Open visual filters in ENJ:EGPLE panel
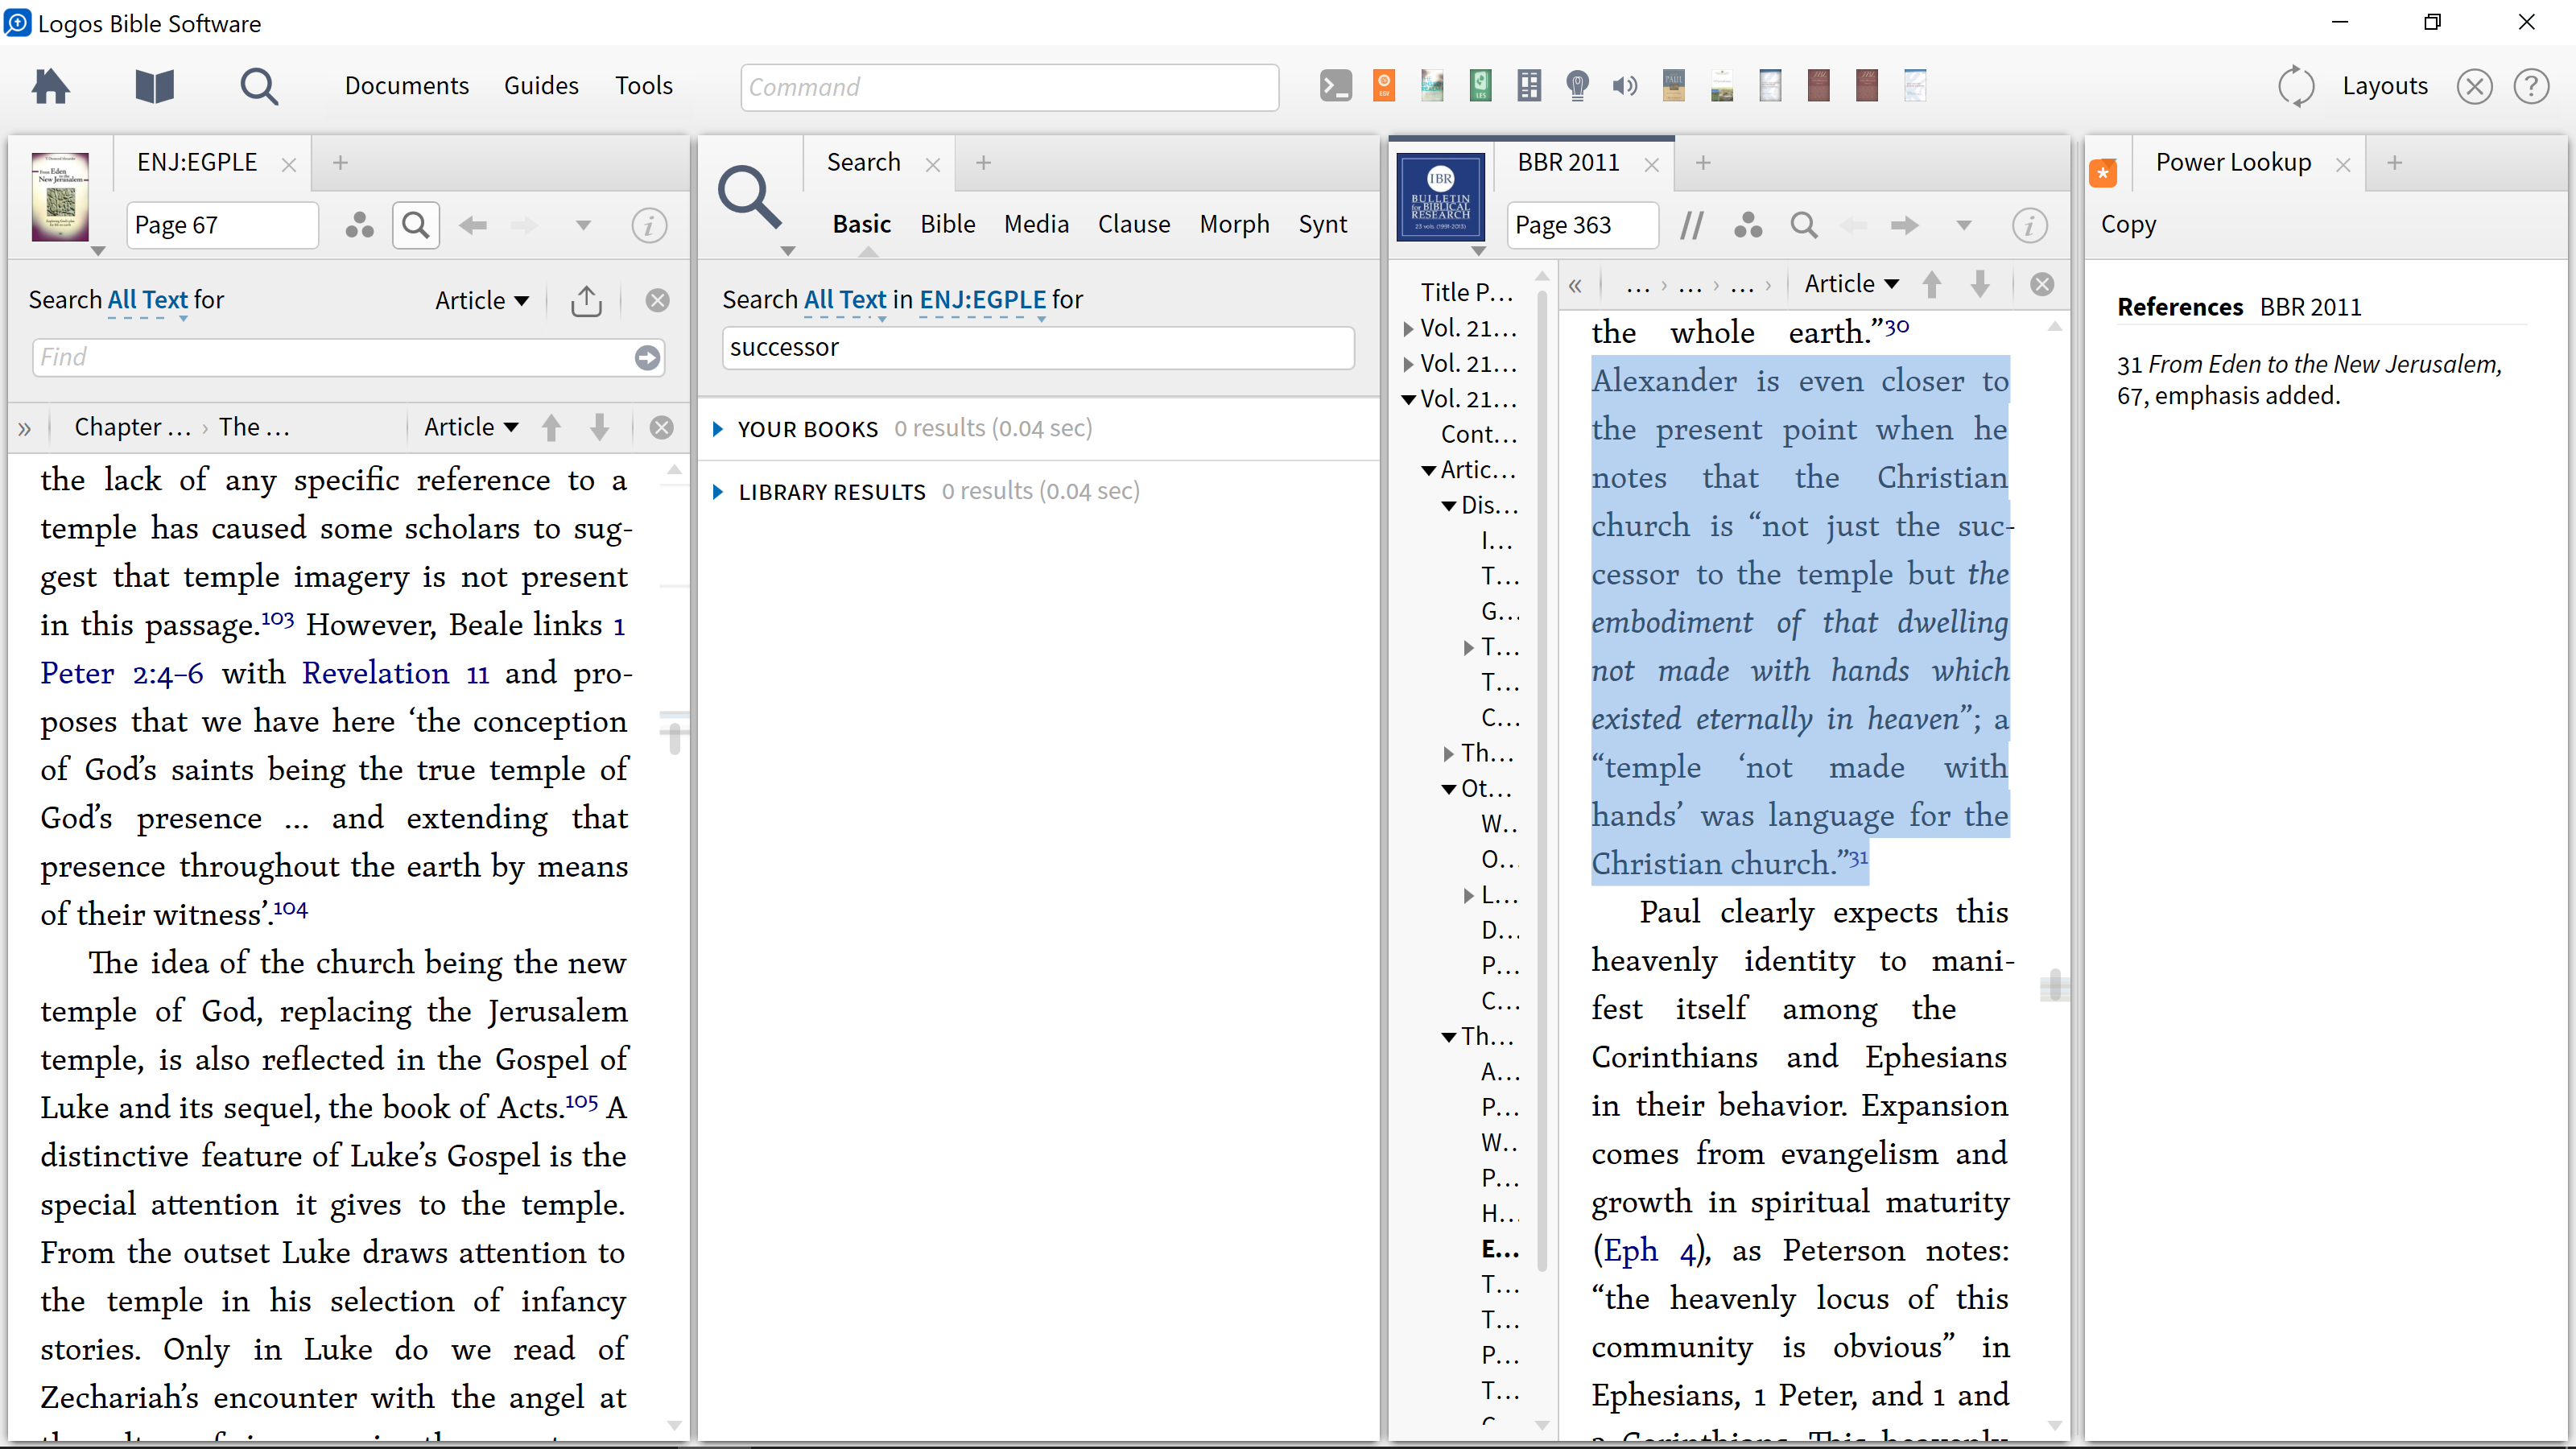2576x1449 pixels. (359, 225)
